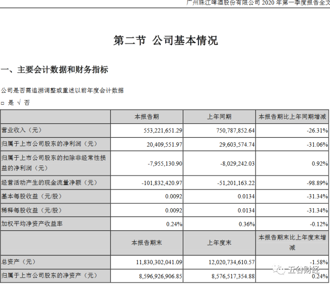Click row label 加权平均净资产收益率
Image resolution: width=330 pixels, height=284 pixels.
(x=32, y=224)
